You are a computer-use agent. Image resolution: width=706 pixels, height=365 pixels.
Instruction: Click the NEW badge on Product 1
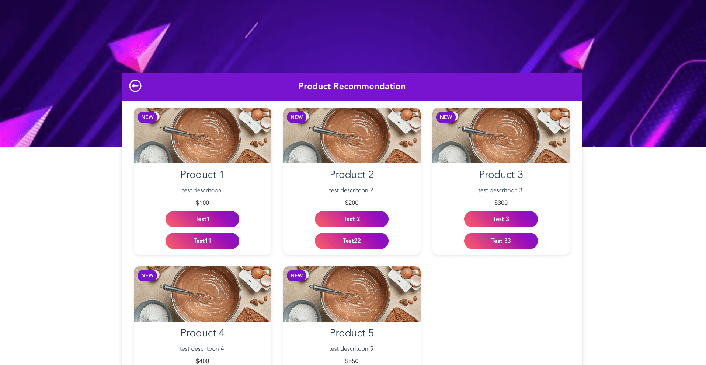tap(147, 117)
